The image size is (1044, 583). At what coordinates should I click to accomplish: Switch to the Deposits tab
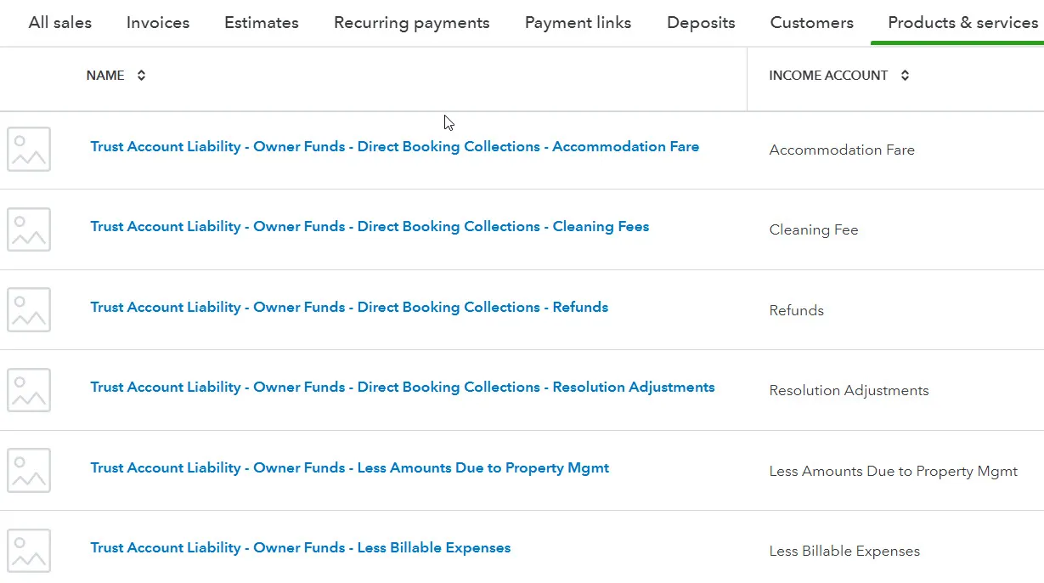[x=701, y=23]
